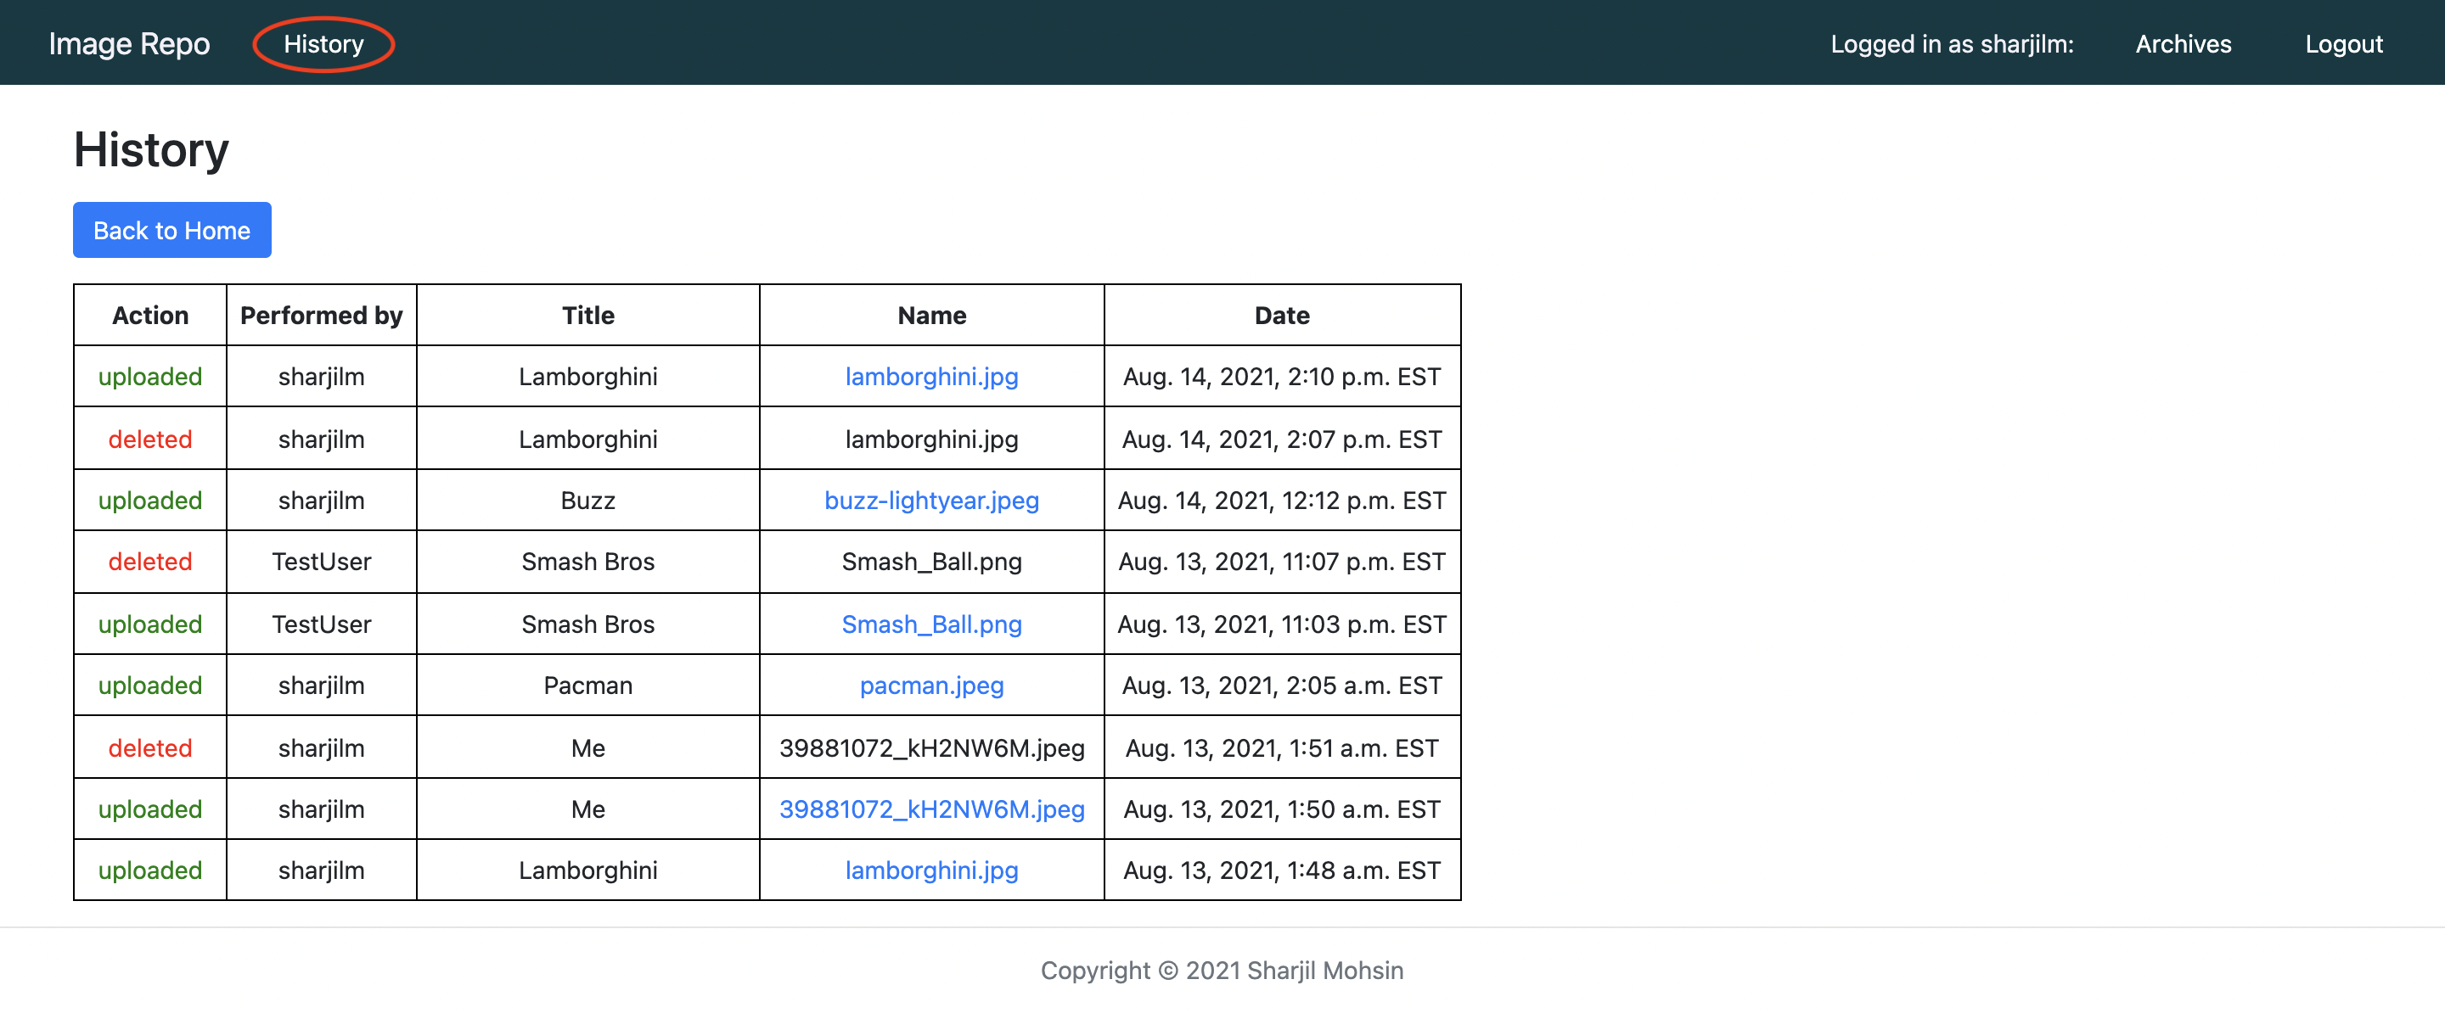This screenshot has width=2445, height=1013.
Task: Click the Name column header
Action: click(x=931, y=315)
